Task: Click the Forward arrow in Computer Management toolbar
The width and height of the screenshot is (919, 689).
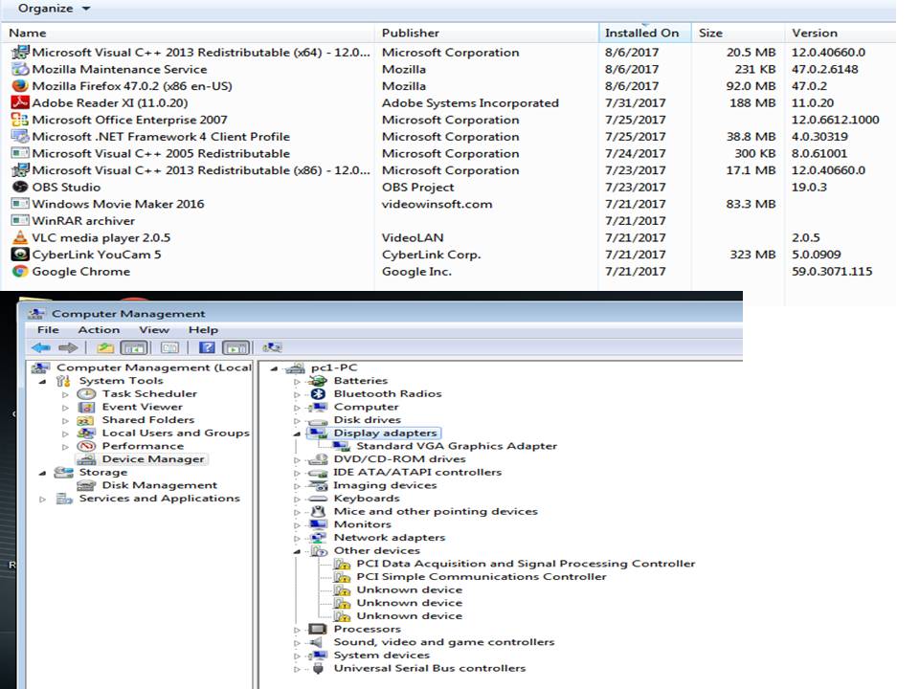Action: click(x=68, y=347)
